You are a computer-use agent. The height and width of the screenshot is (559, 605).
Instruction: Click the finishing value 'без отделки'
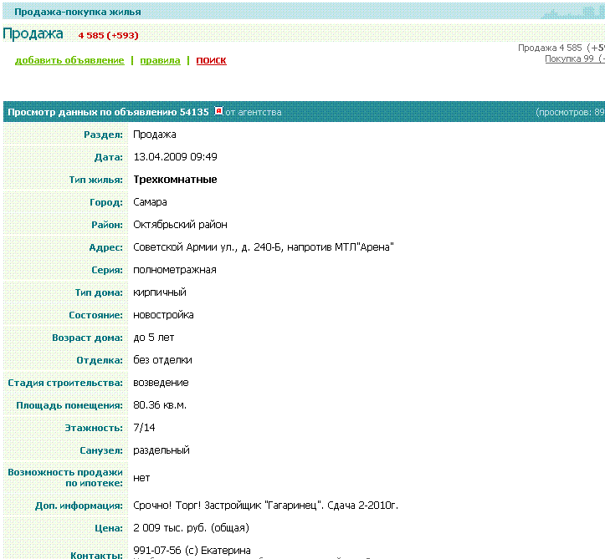(x=162, y=360)
